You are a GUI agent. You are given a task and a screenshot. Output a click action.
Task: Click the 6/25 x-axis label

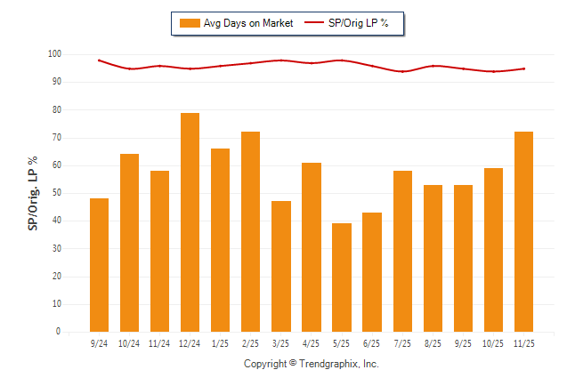372,343
